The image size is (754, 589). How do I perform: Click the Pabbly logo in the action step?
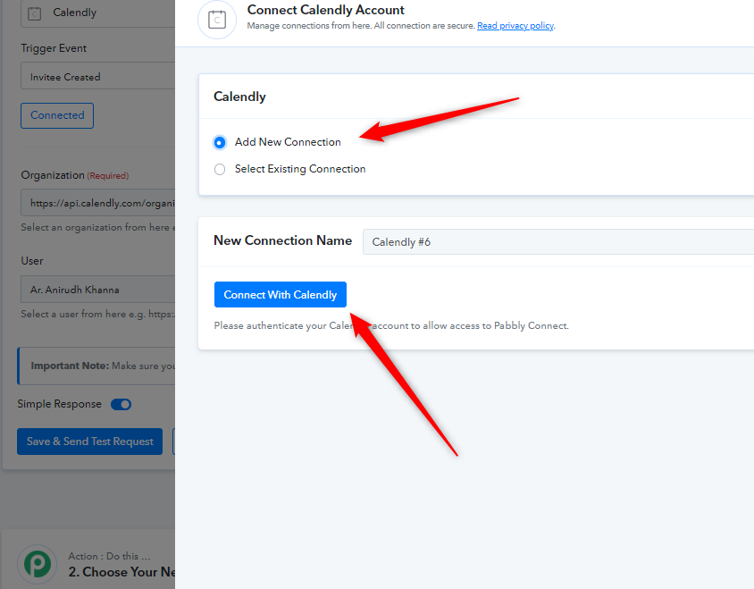[38, 564]
